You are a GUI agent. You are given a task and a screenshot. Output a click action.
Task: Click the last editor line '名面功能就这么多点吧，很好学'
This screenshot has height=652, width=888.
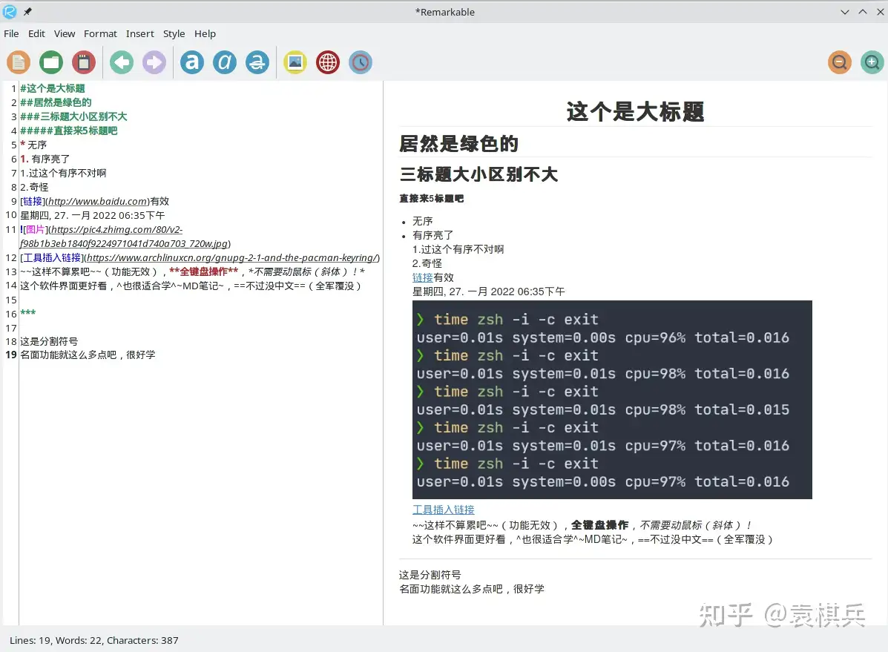[x=88, y=355]
